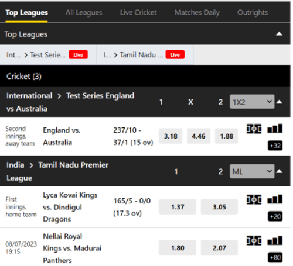Open live pitch tracker for England vs. Australia
Screen dimensions: 293x266
(254, 129)
